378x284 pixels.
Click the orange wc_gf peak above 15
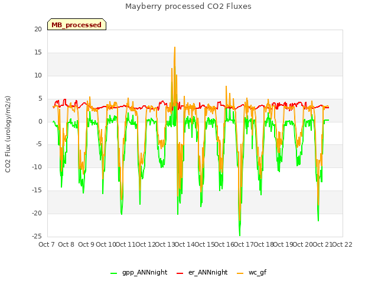tap(175, 47)
